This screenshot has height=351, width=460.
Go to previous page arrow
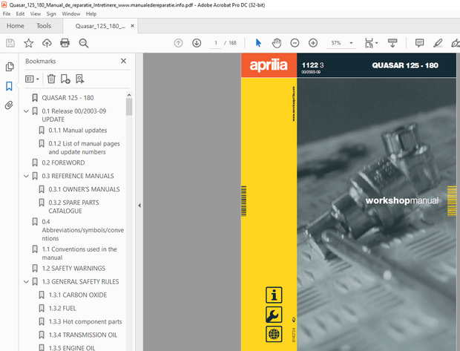178,43
